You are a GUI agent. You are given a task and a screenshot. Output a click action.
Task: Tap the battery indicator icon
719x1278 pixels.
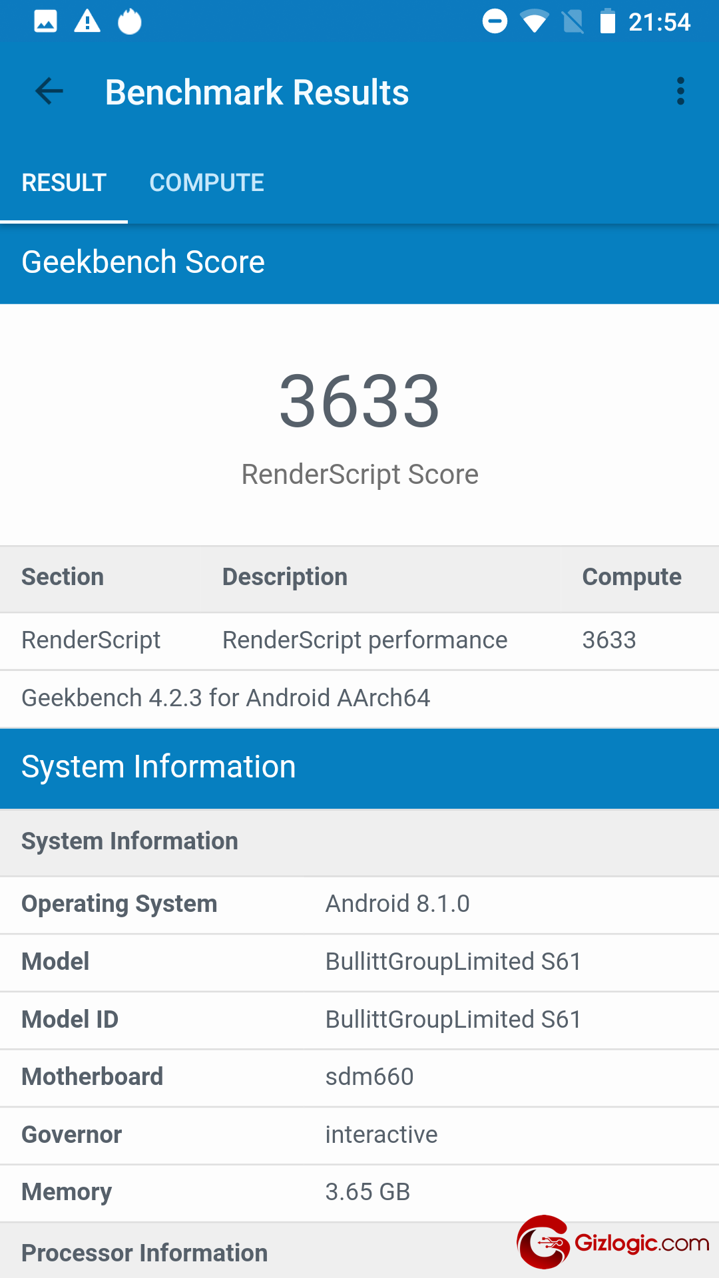[608, 21]
